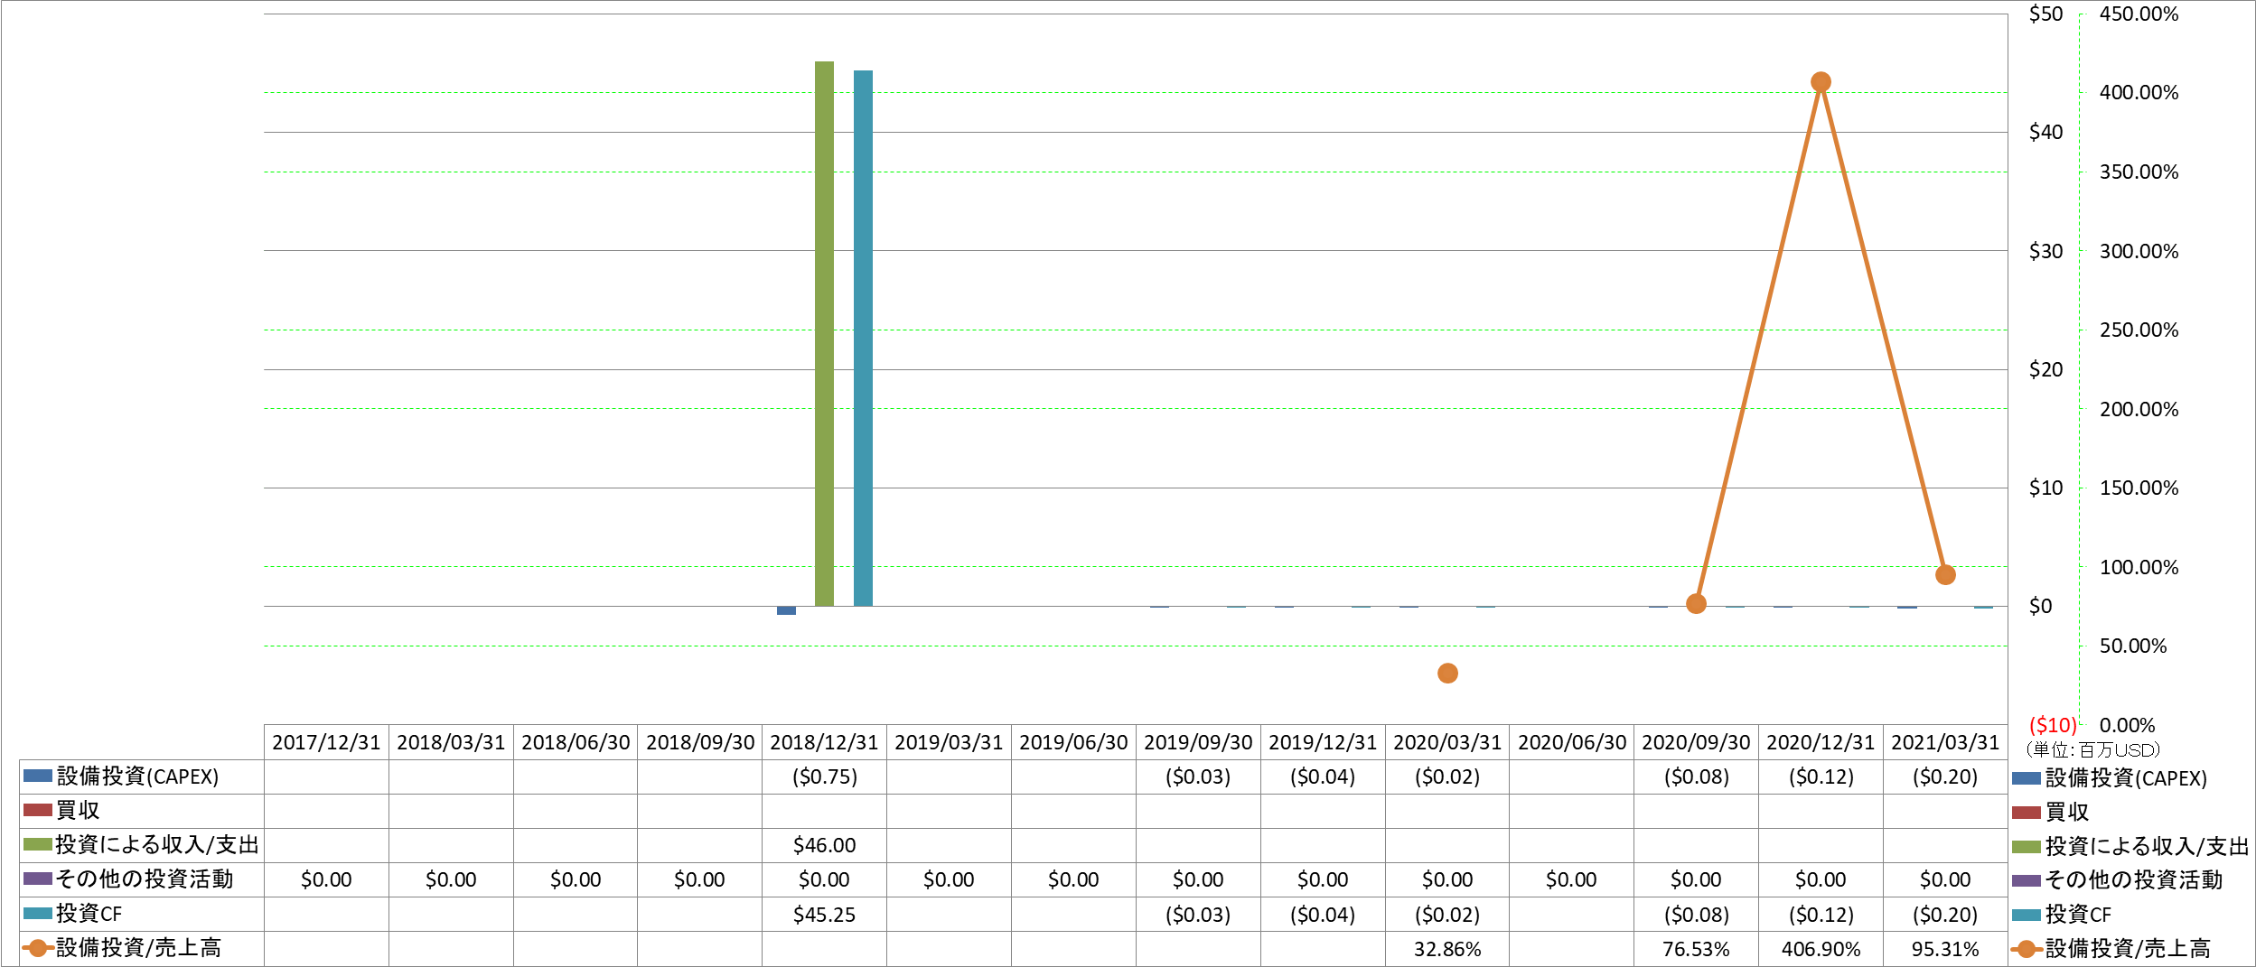Click right legend swatch for 買収

(2027, 813)
